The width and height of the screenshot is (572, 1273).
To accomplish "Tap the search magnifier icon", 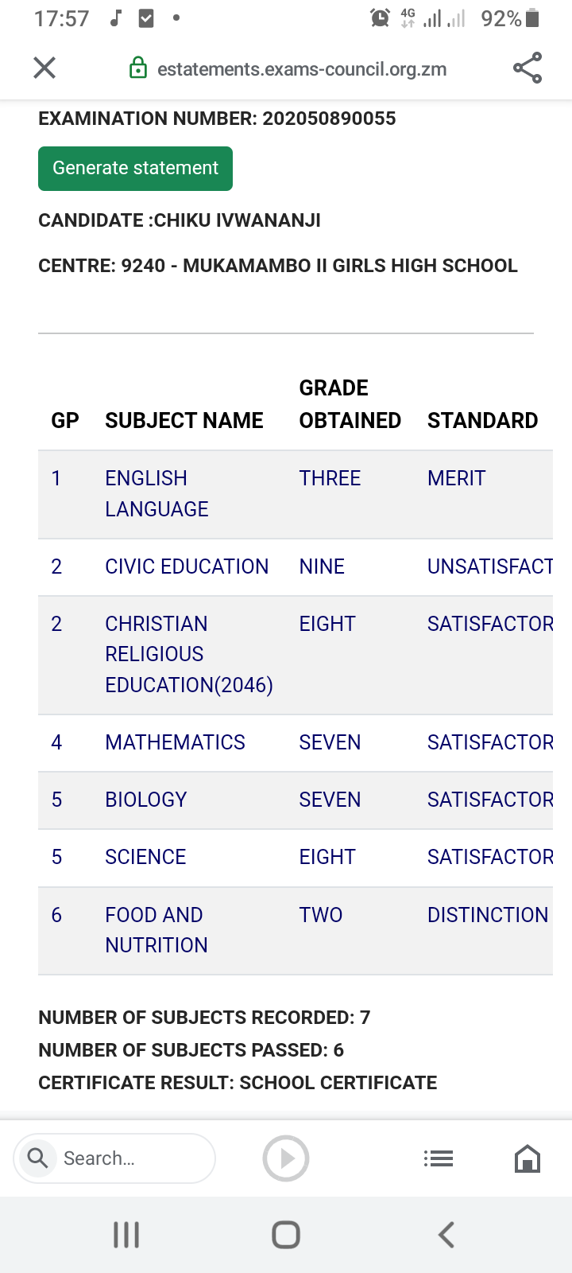I will 37,1158.
